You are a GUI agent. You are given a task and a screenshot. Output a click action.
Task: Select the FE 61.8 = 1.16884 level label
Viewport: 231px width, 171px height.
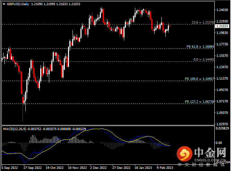point(200,46)
